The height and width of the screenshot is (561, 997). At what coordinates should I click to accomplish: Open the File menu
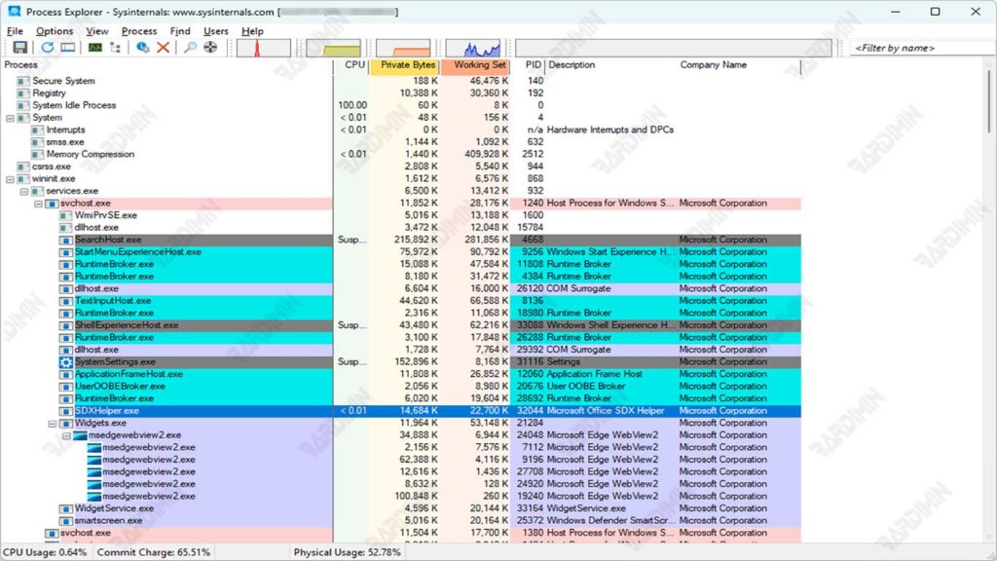click(15, 31)
